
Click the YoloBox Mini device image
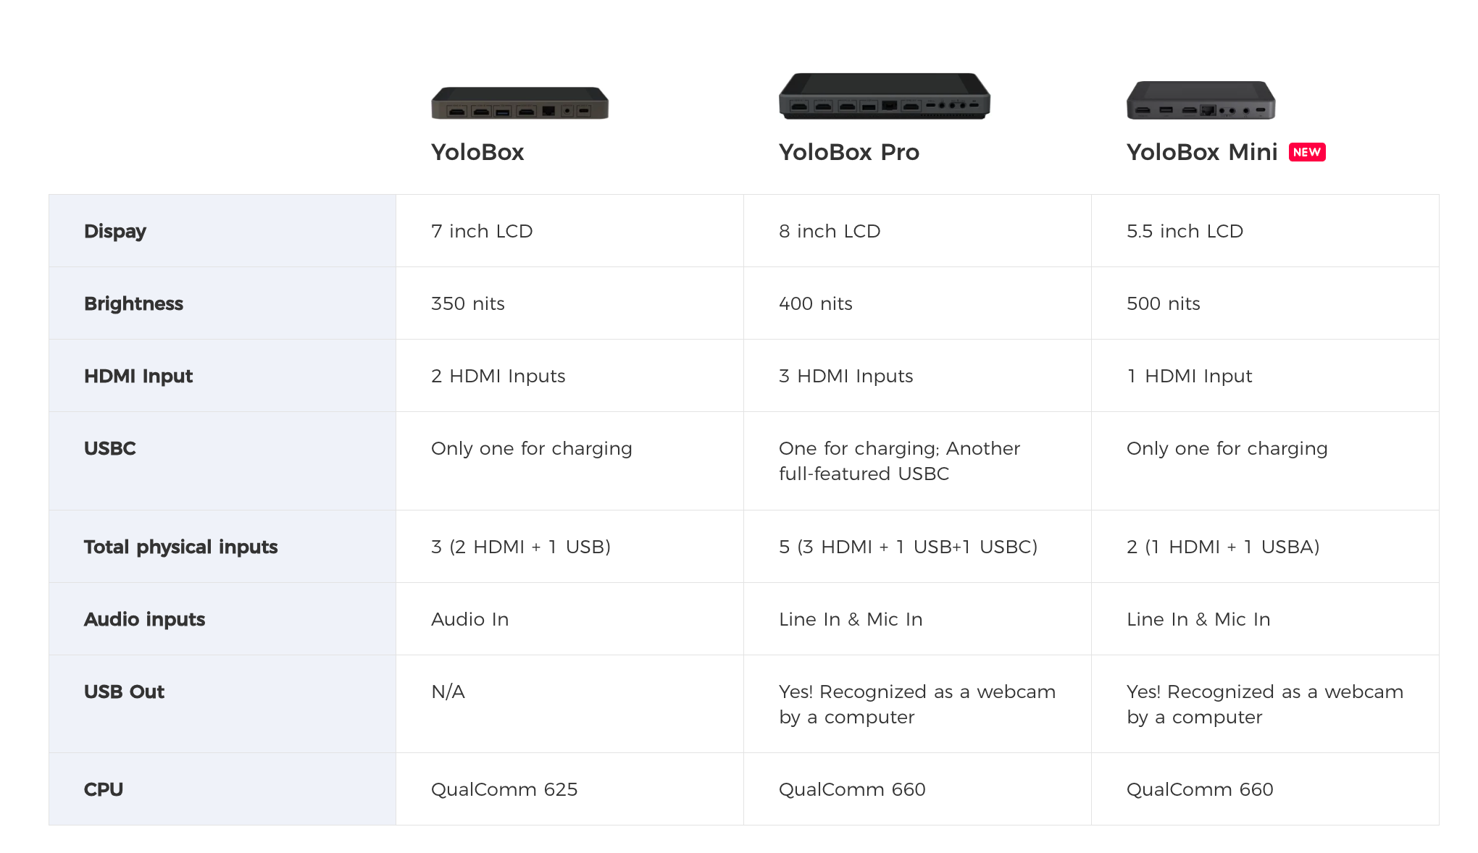tap(1201, 100)
